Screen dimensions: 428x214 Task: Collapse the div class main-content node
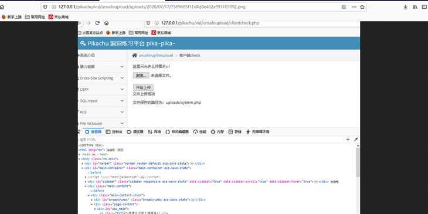tap(86, 186)
